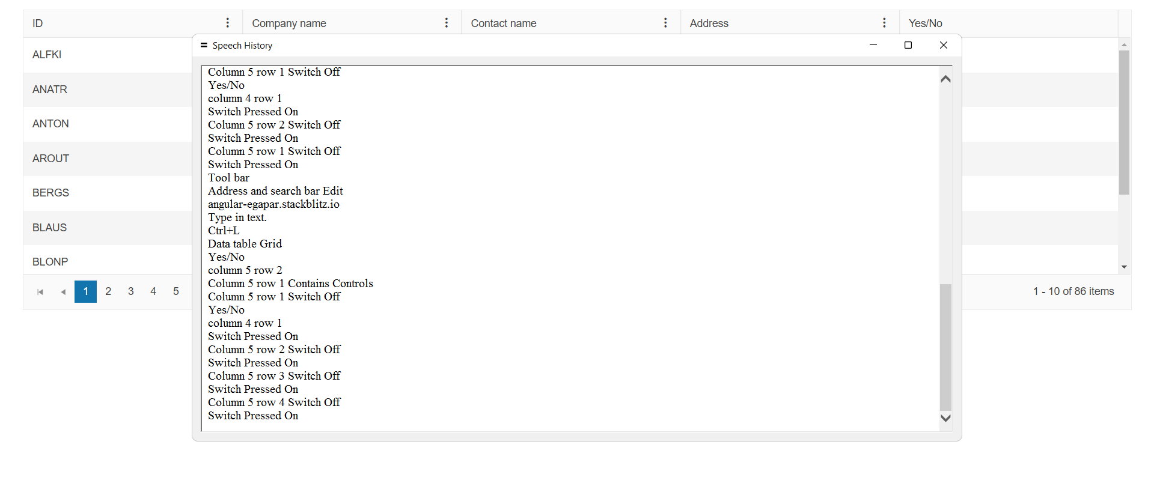Maximize the Speech History window
Screen dimensions: 1154x504
coord(908,45)
